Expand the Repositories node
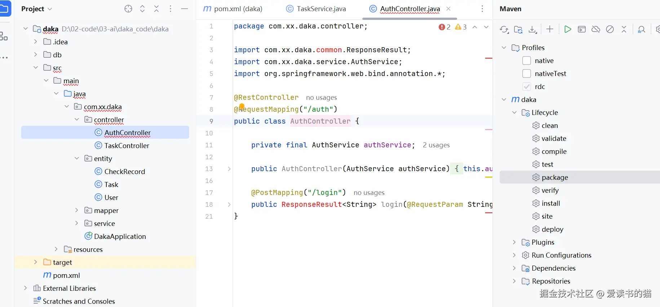Screen dimensions: 660x307 [514, 281]
